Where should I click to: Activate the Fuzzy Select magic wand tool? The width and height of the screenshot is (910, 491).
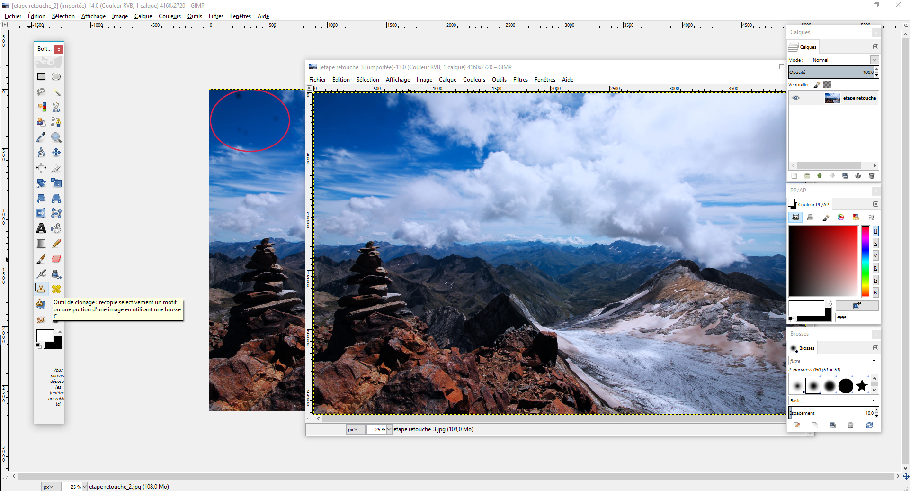pos(56,92)
